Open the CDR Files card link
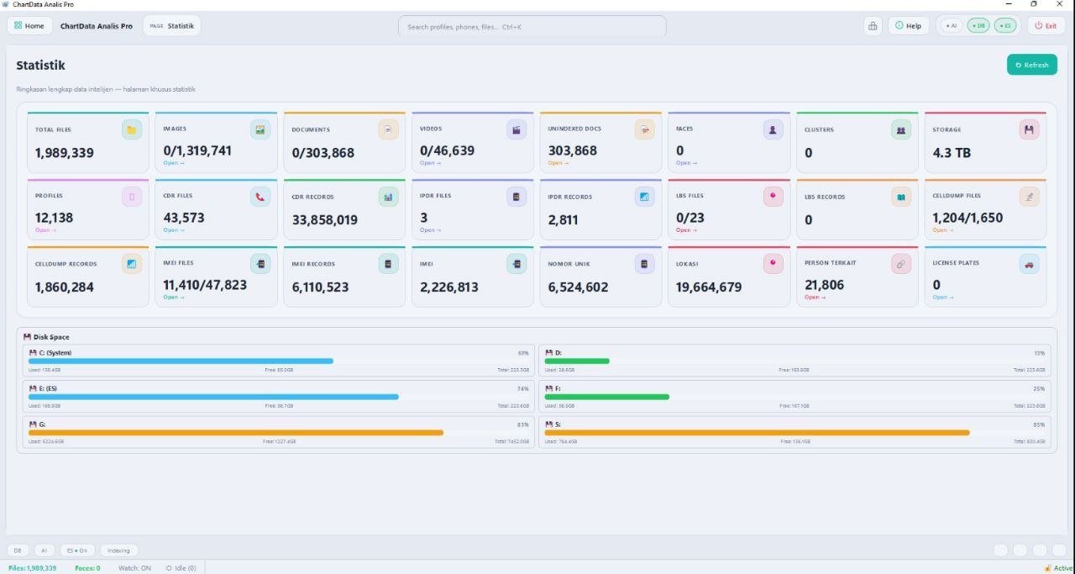 (x=174, y=230)
